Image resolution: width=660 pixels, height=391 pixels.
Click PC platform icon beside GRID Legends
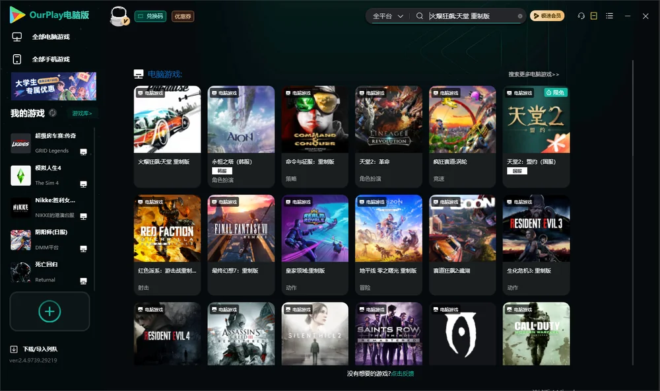(83, 152)
